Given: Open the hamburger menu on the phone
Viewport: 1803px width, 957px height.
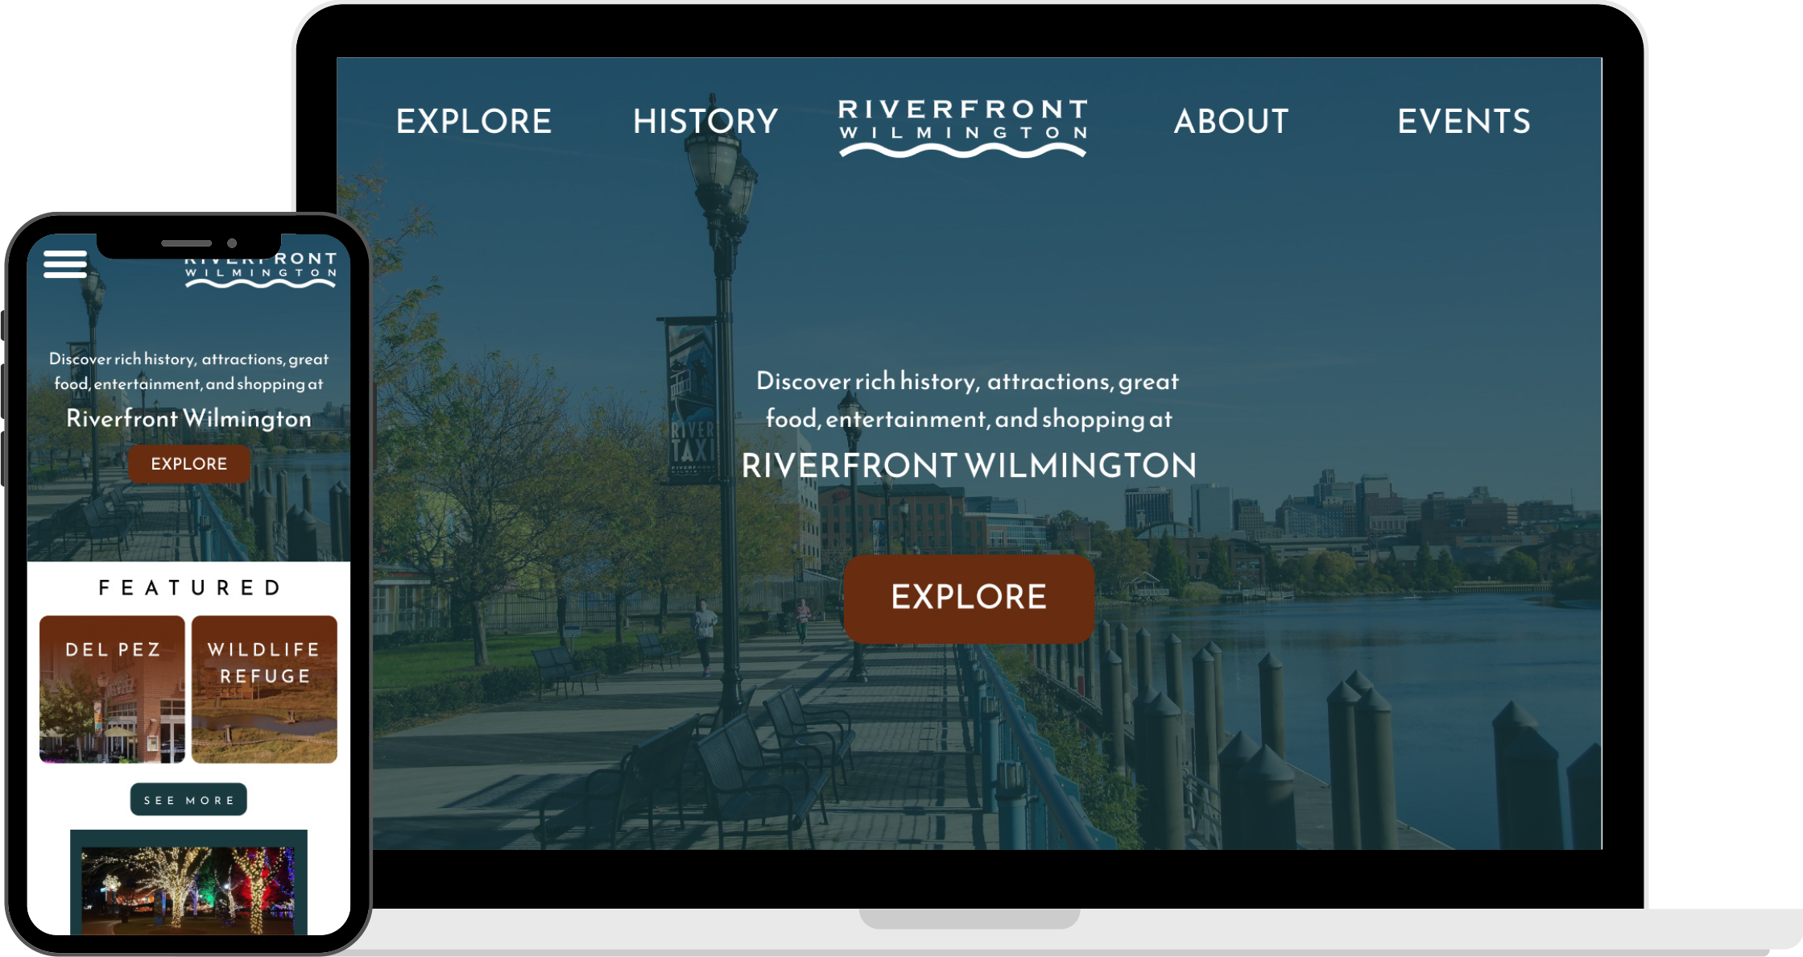Looking at the screenshot, I should point(65,264).
